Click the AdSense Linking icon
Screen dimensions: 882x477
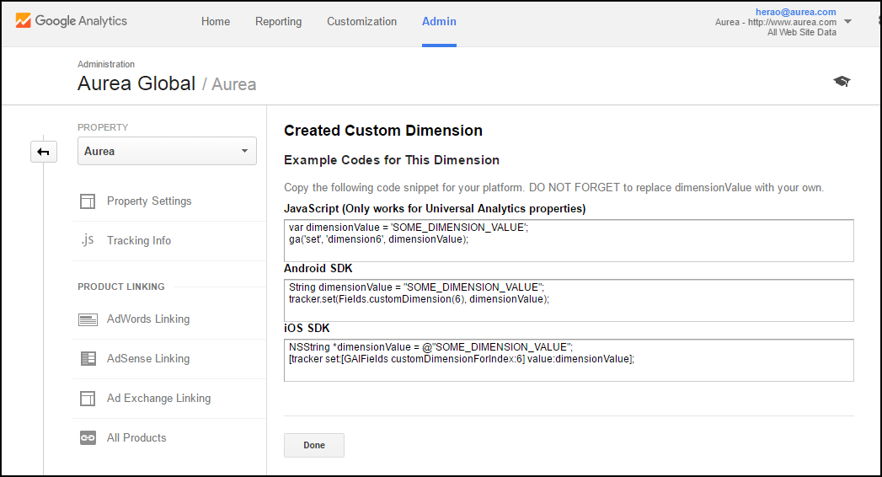point(88,359)
